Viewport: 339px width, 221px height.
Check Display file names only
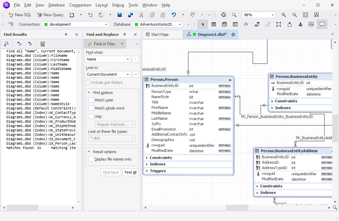pos(91,159)
